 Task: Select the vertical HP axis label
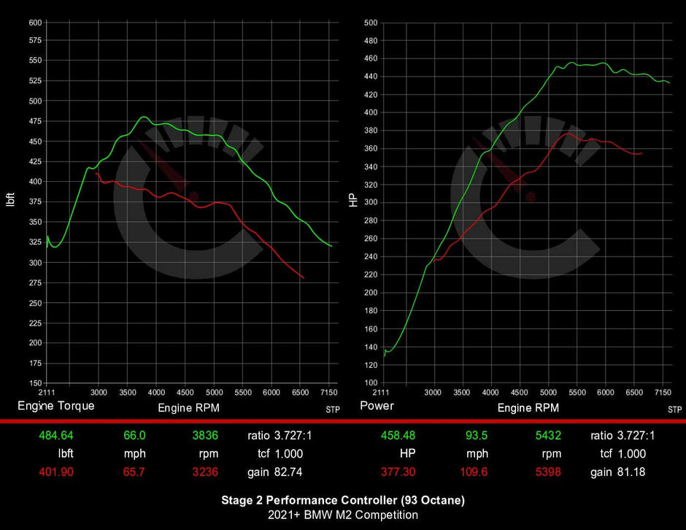pos(353,200)
